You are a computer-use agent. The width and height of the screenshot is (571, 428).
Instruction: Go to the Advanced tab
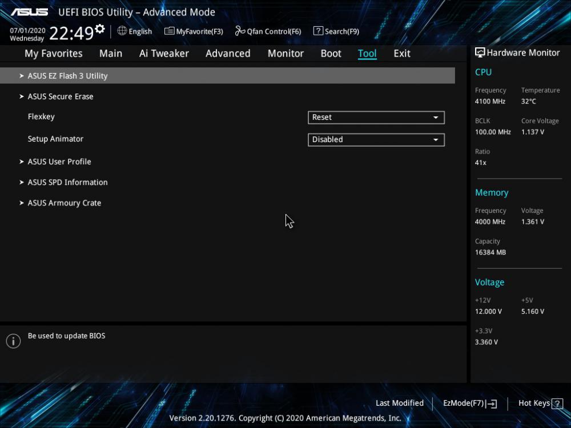[x=228, y=54]
